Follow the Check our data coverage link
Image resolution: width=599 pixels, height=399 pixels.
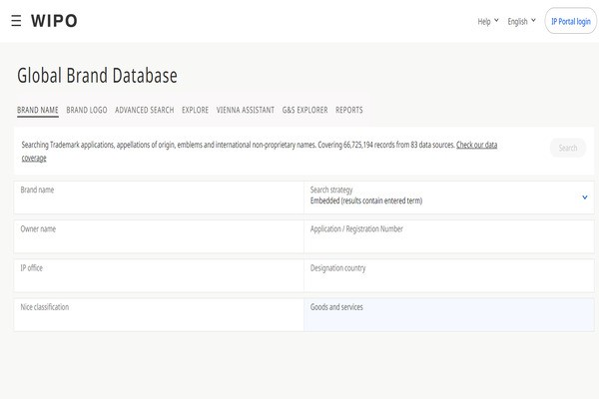[476, 146]
